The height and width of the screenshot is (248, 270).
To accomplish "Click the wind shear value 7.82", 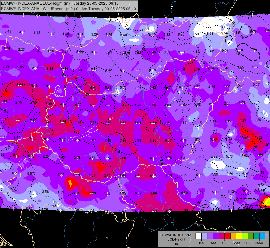I will click(x=184, y=175).
